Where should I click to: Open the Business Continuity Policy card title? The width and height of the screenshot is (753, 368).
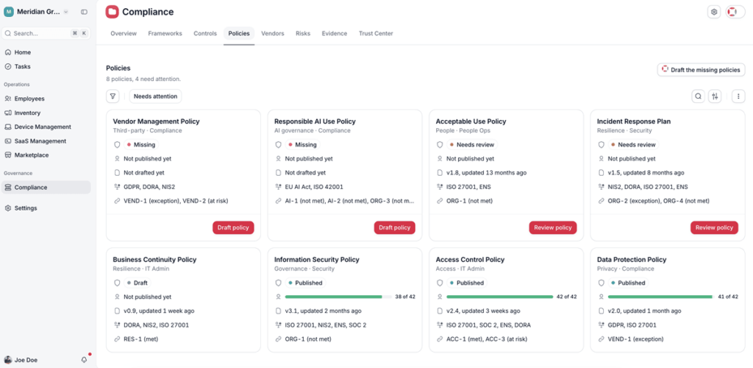(x=154, y=259)
